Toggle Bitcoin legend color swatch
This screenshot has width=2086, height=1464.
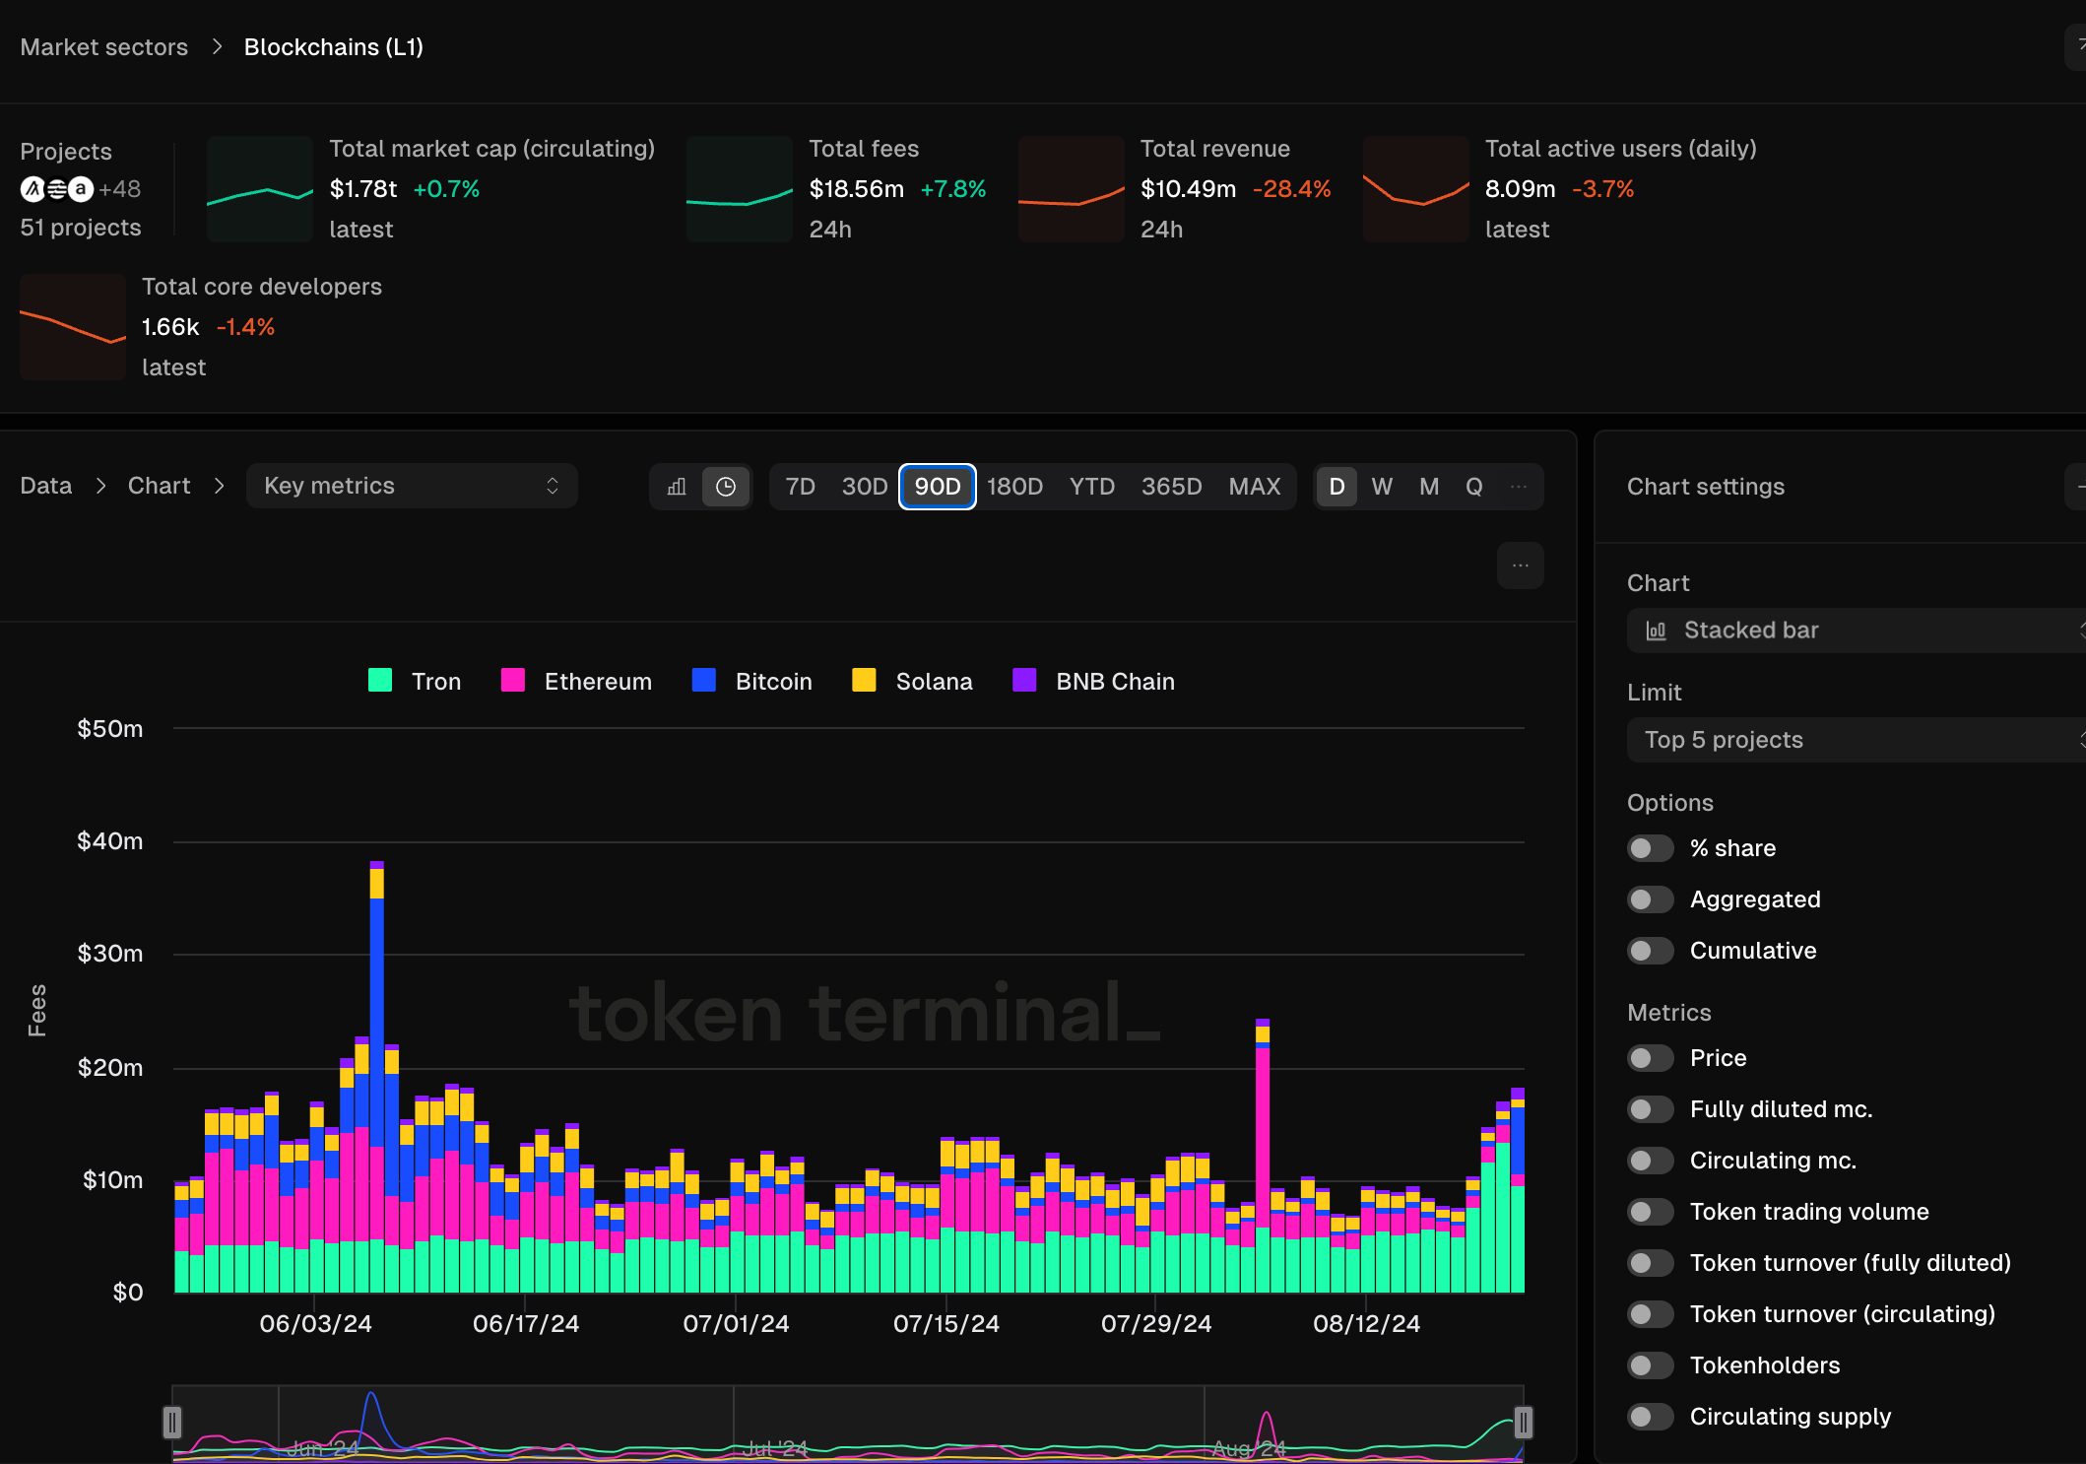coord(704,681)
